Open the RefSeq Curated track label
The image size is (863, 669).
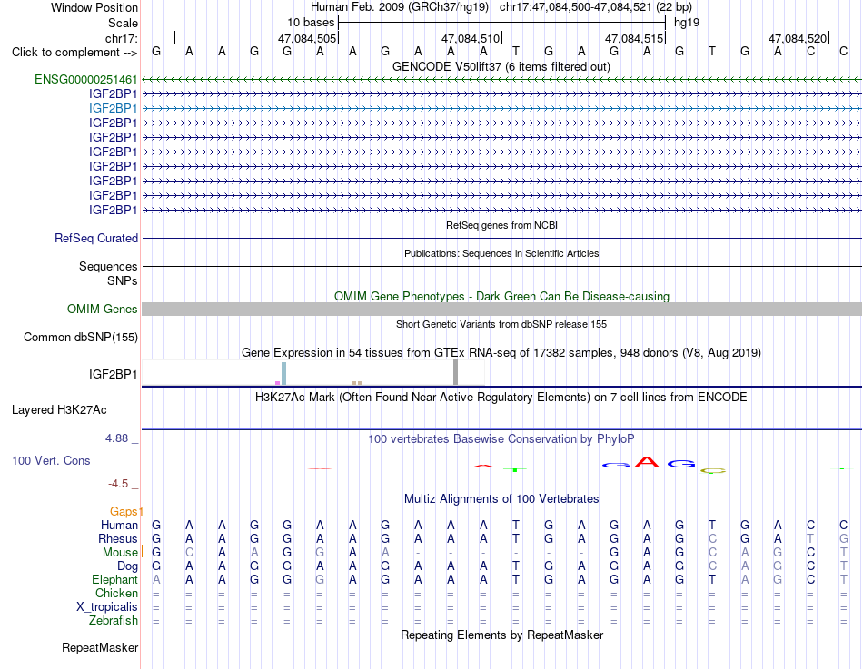point(95,238)
